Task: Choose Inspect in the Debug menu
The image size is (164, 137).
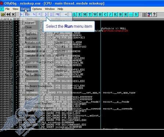Action: click(x=46, y=91)
